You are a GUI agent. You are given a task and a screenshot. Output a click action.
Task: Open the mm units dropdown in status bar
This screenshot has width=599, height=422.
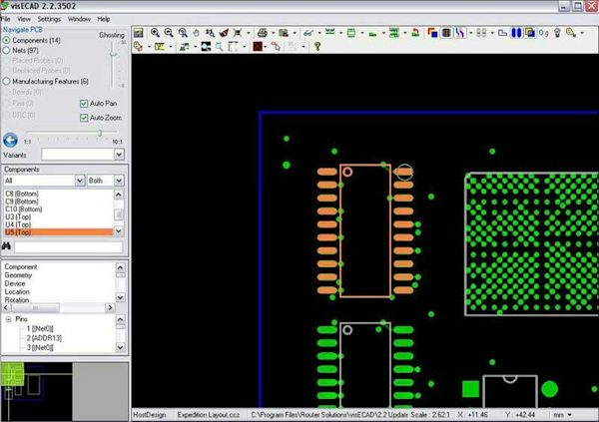click(570, 415)
